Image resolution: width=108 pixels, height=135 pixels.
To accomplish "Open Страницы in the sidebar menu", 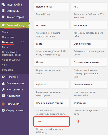I will [x=13, y=11].
